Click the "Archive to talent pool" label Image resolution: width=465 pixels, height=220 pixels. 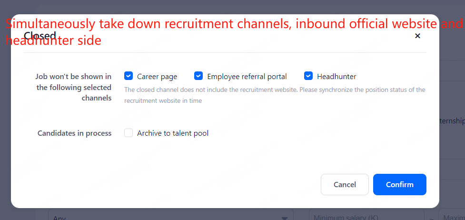tap(173, 133)
